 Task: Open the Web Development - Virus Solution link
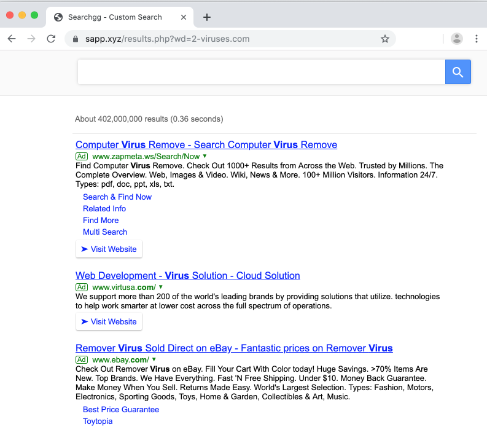coord(187,275)
